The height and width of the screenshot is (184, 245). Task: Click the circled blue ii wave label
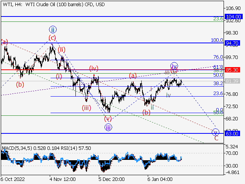53,30
